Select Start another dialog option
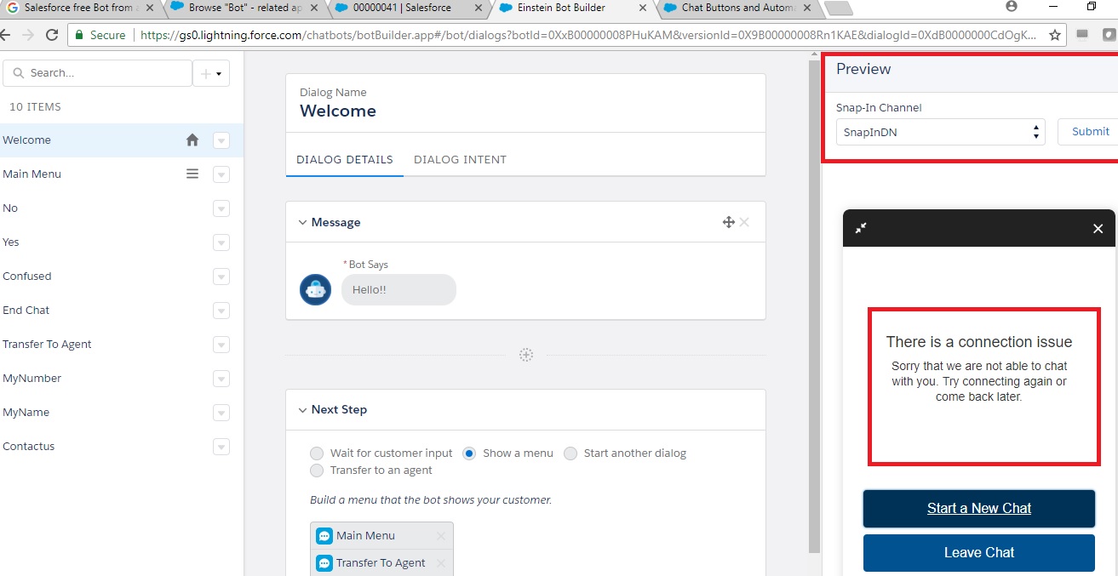Screen dimensions: 1118x576 coord(570,453)
